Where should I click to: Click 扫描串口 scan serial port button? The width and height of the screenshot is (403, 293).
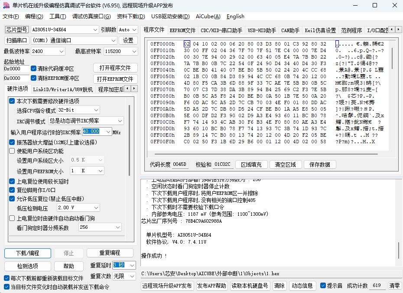(17, 40)
